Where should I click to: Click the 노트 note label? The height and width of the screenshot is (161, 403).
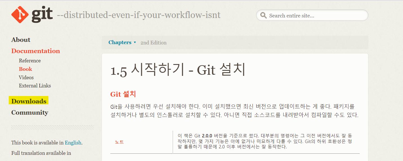pos(119,142)
